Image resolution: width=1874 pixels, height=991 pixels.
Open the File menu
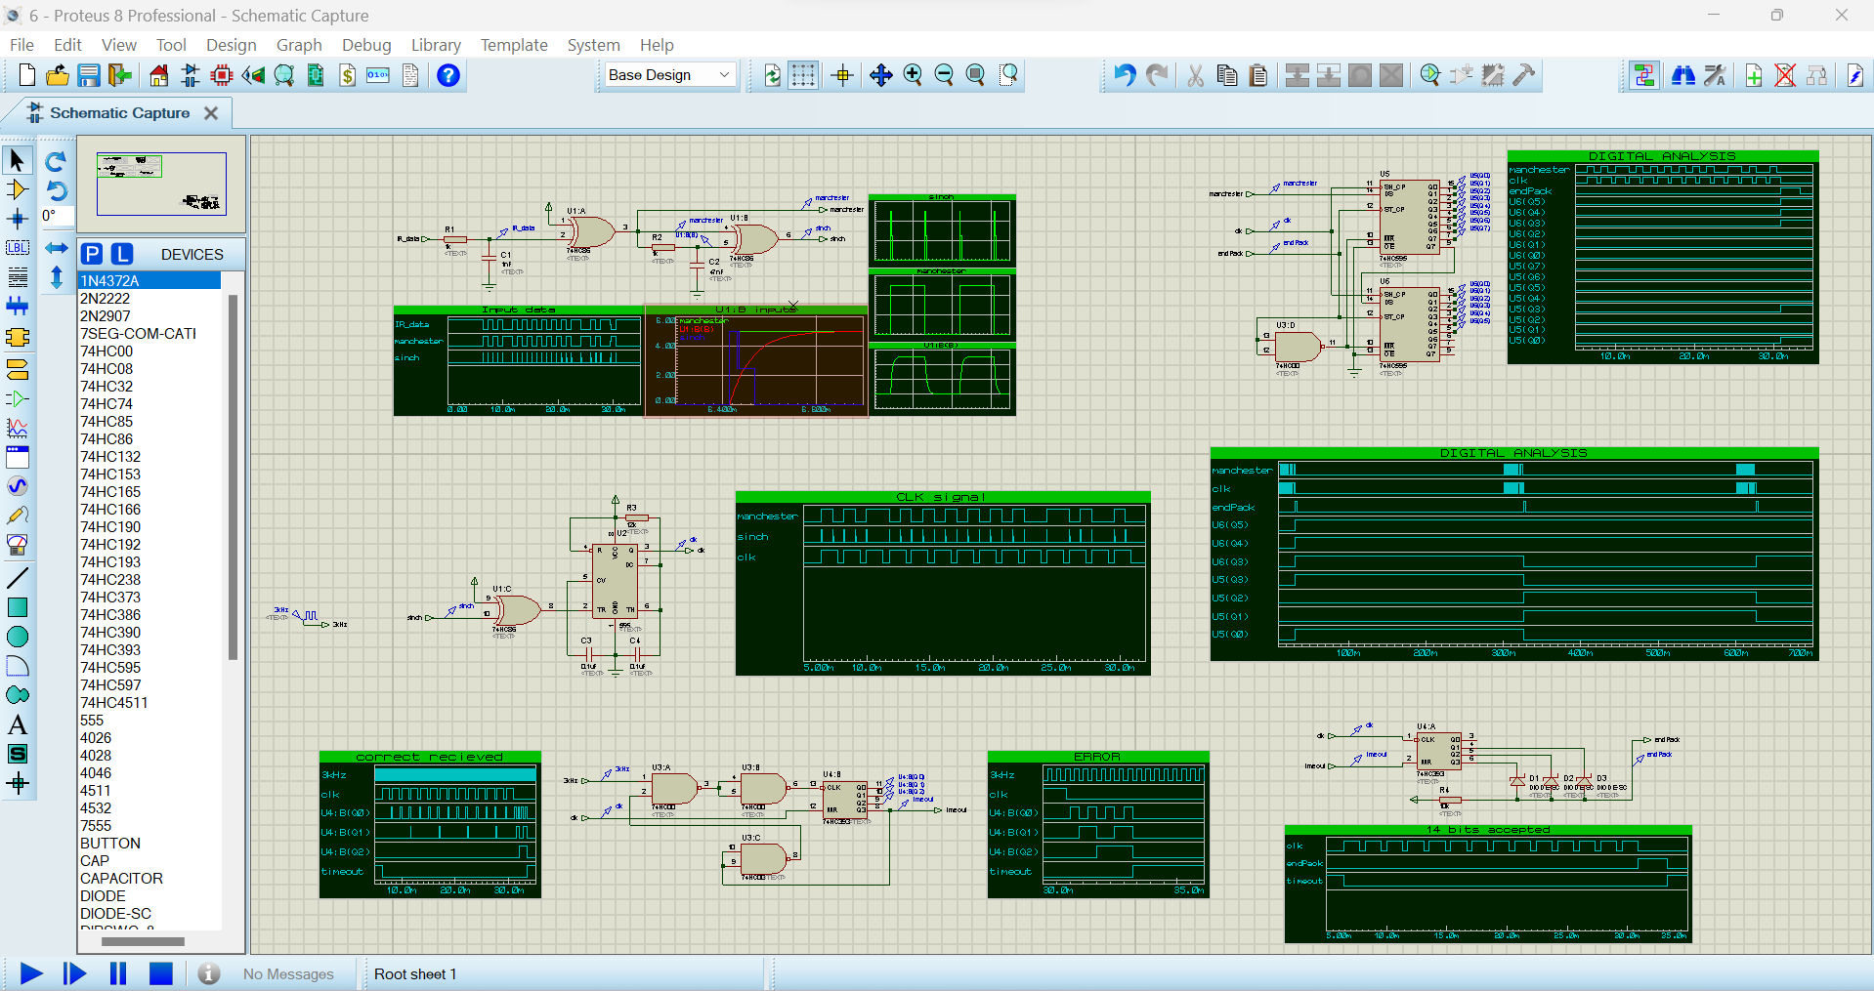pos(21,45)
